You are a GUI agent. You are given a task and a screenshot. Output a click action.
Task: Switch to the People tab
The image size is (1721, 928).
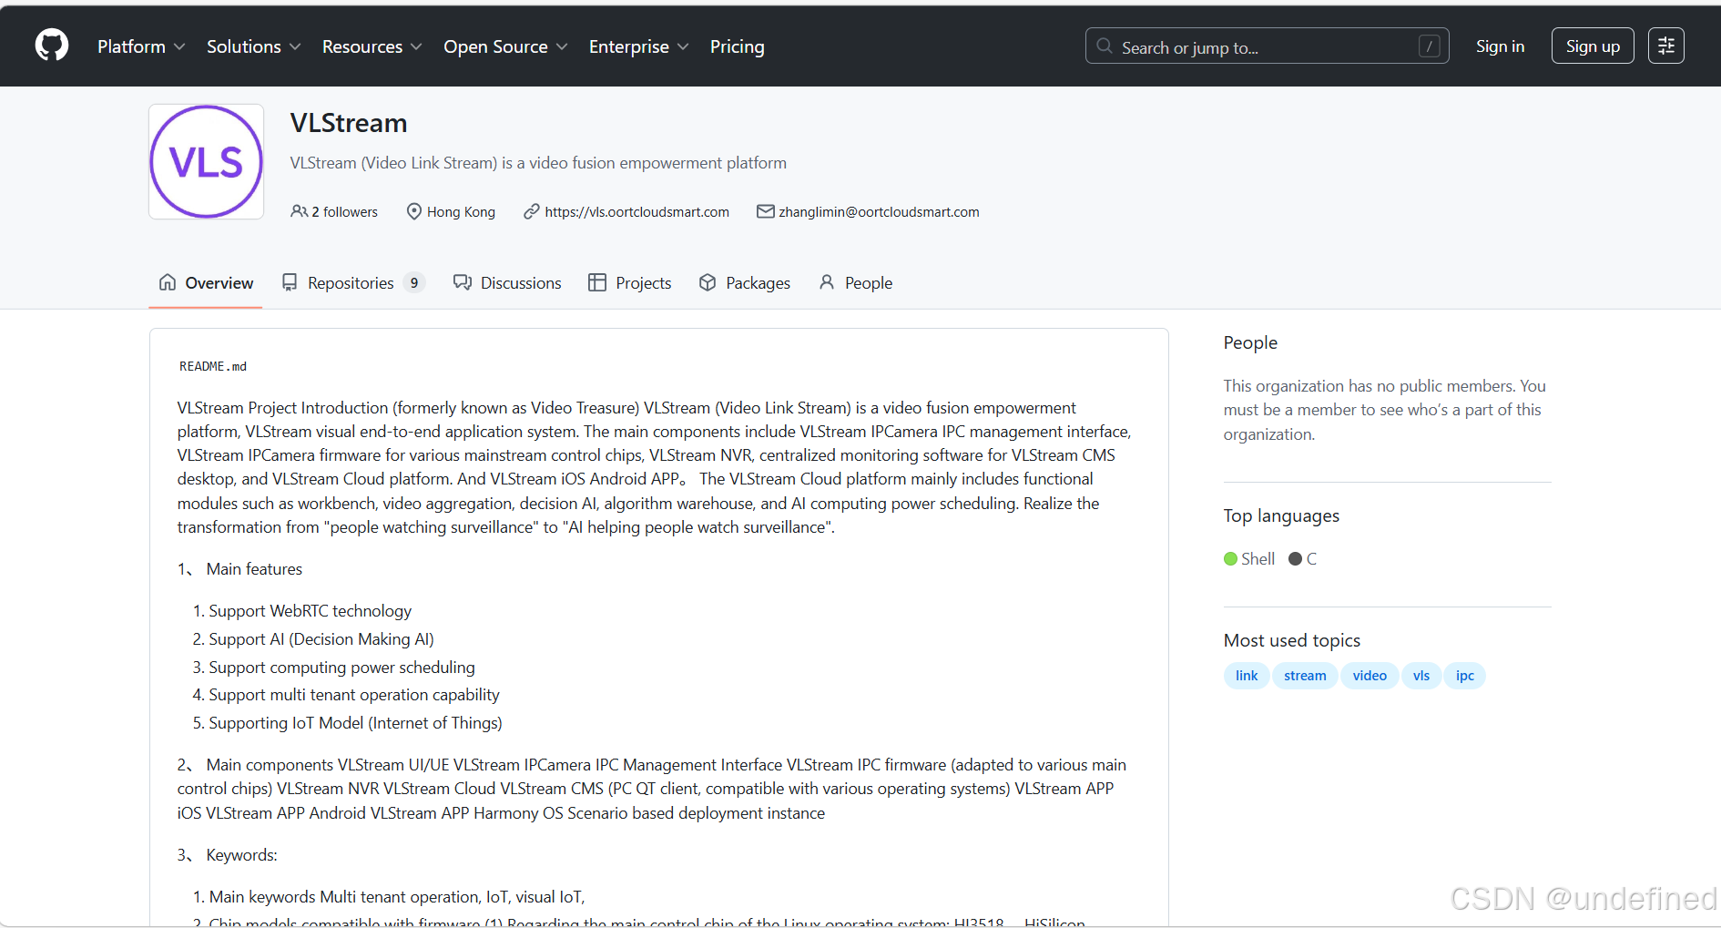coord(855,283)
